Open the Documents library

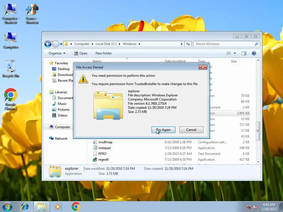(63, 98)
